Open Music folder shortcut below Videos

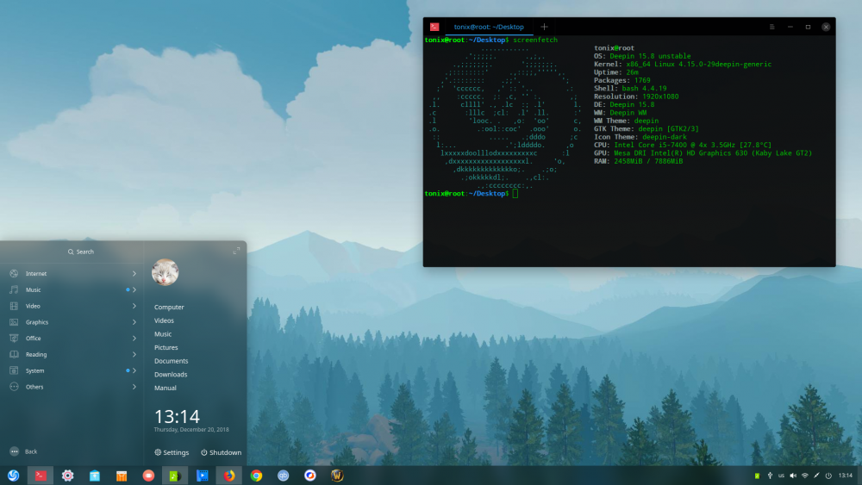[163, 334]
